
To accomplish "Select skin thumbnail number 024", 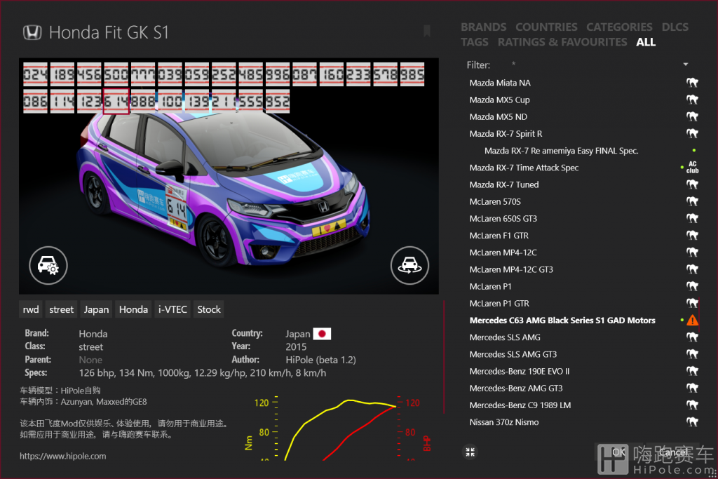I will coord(35,74).
